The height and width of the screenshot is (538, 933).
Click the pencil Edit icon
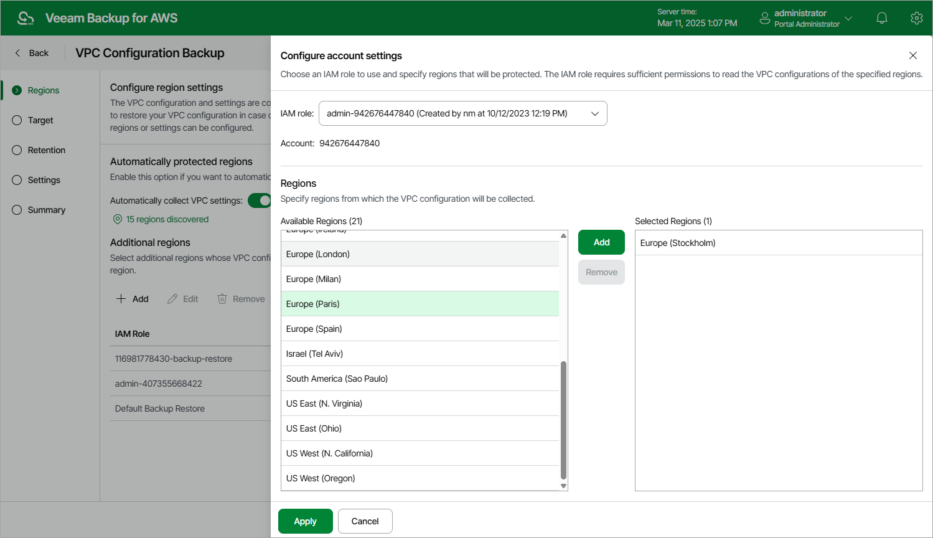pyautogui.click(x=172, y=299)
